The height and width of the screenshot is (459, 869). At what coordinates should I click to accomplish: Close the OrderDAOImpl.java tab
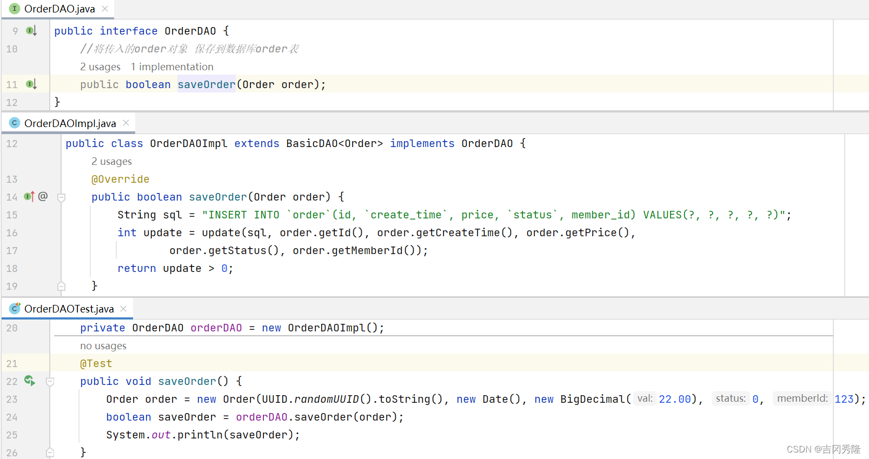click(126, 123)
